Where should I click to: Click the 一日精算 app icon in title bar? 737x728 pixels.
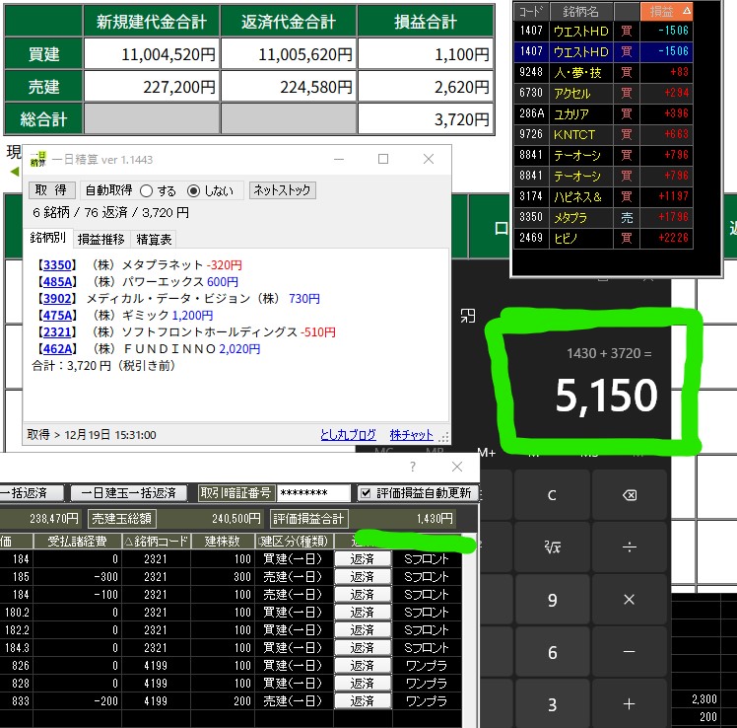[37, 159]
